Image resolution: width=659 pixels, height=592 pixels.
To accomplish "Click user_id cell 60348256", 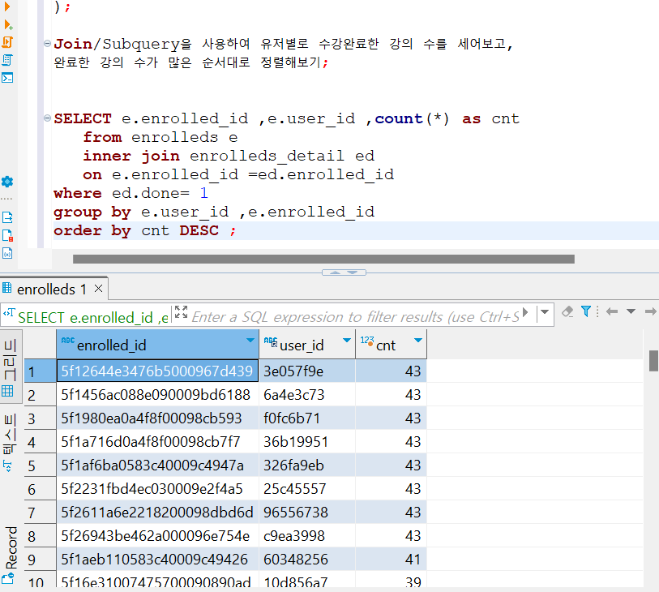I will [307, 560].
